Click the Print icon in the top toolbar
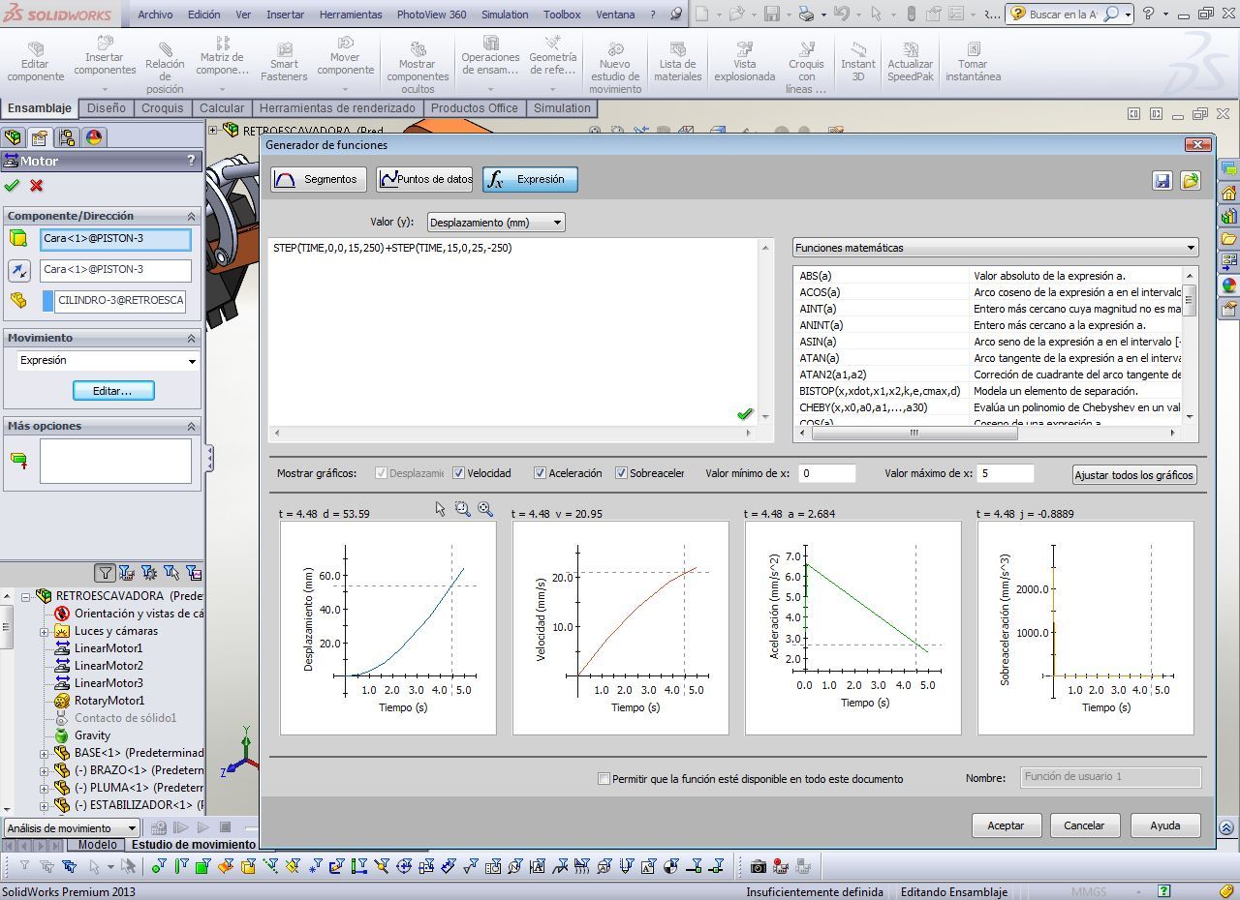This screenshot has width=1240, height=900. pyautogui.click(x=805, y=14)
